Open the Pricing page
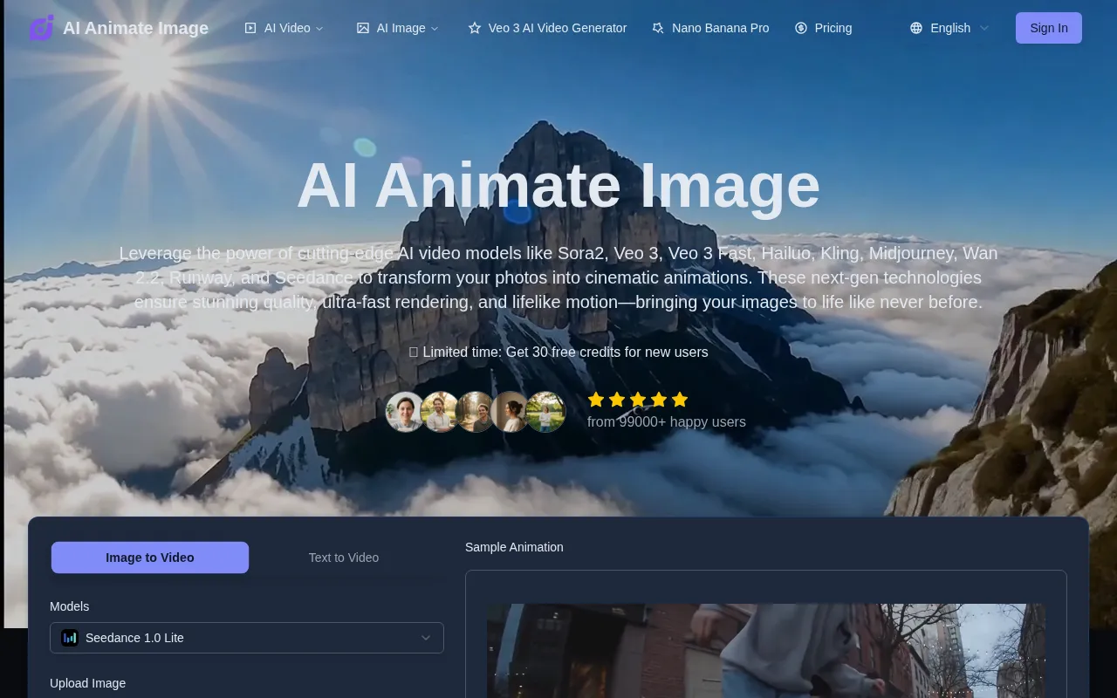The height and width of the screenshot is (698, 1117). pyautogui.click(x=833, y=28)
